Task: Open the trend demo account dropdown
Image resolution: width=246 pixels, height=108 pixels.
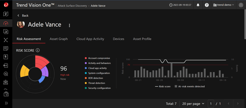Action: click(x=224, y=5)
